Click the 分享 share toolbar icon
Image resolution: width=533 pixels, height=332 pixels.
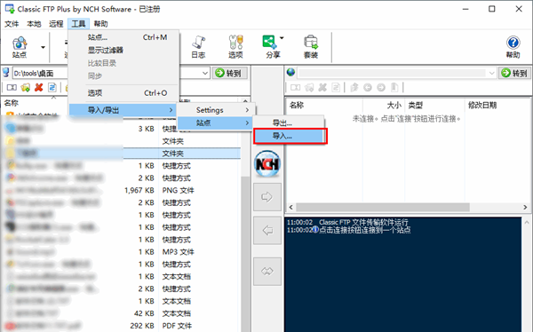273,47
